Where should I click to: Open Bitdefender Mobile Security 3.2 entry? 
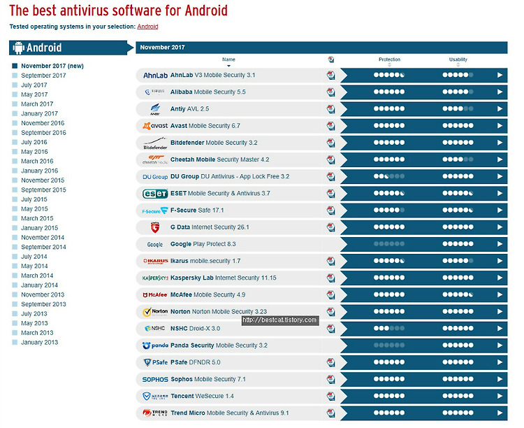click(x=214, y=143)
